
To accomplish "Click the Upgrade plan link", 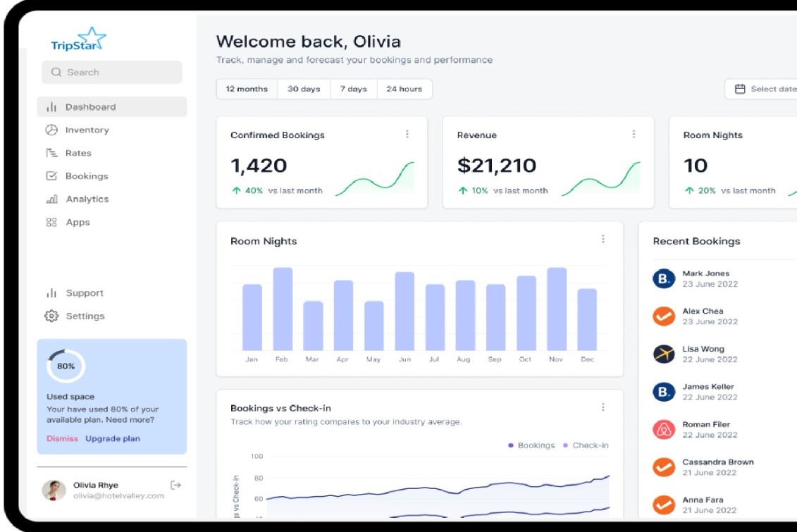I will (x=113, y=438).
